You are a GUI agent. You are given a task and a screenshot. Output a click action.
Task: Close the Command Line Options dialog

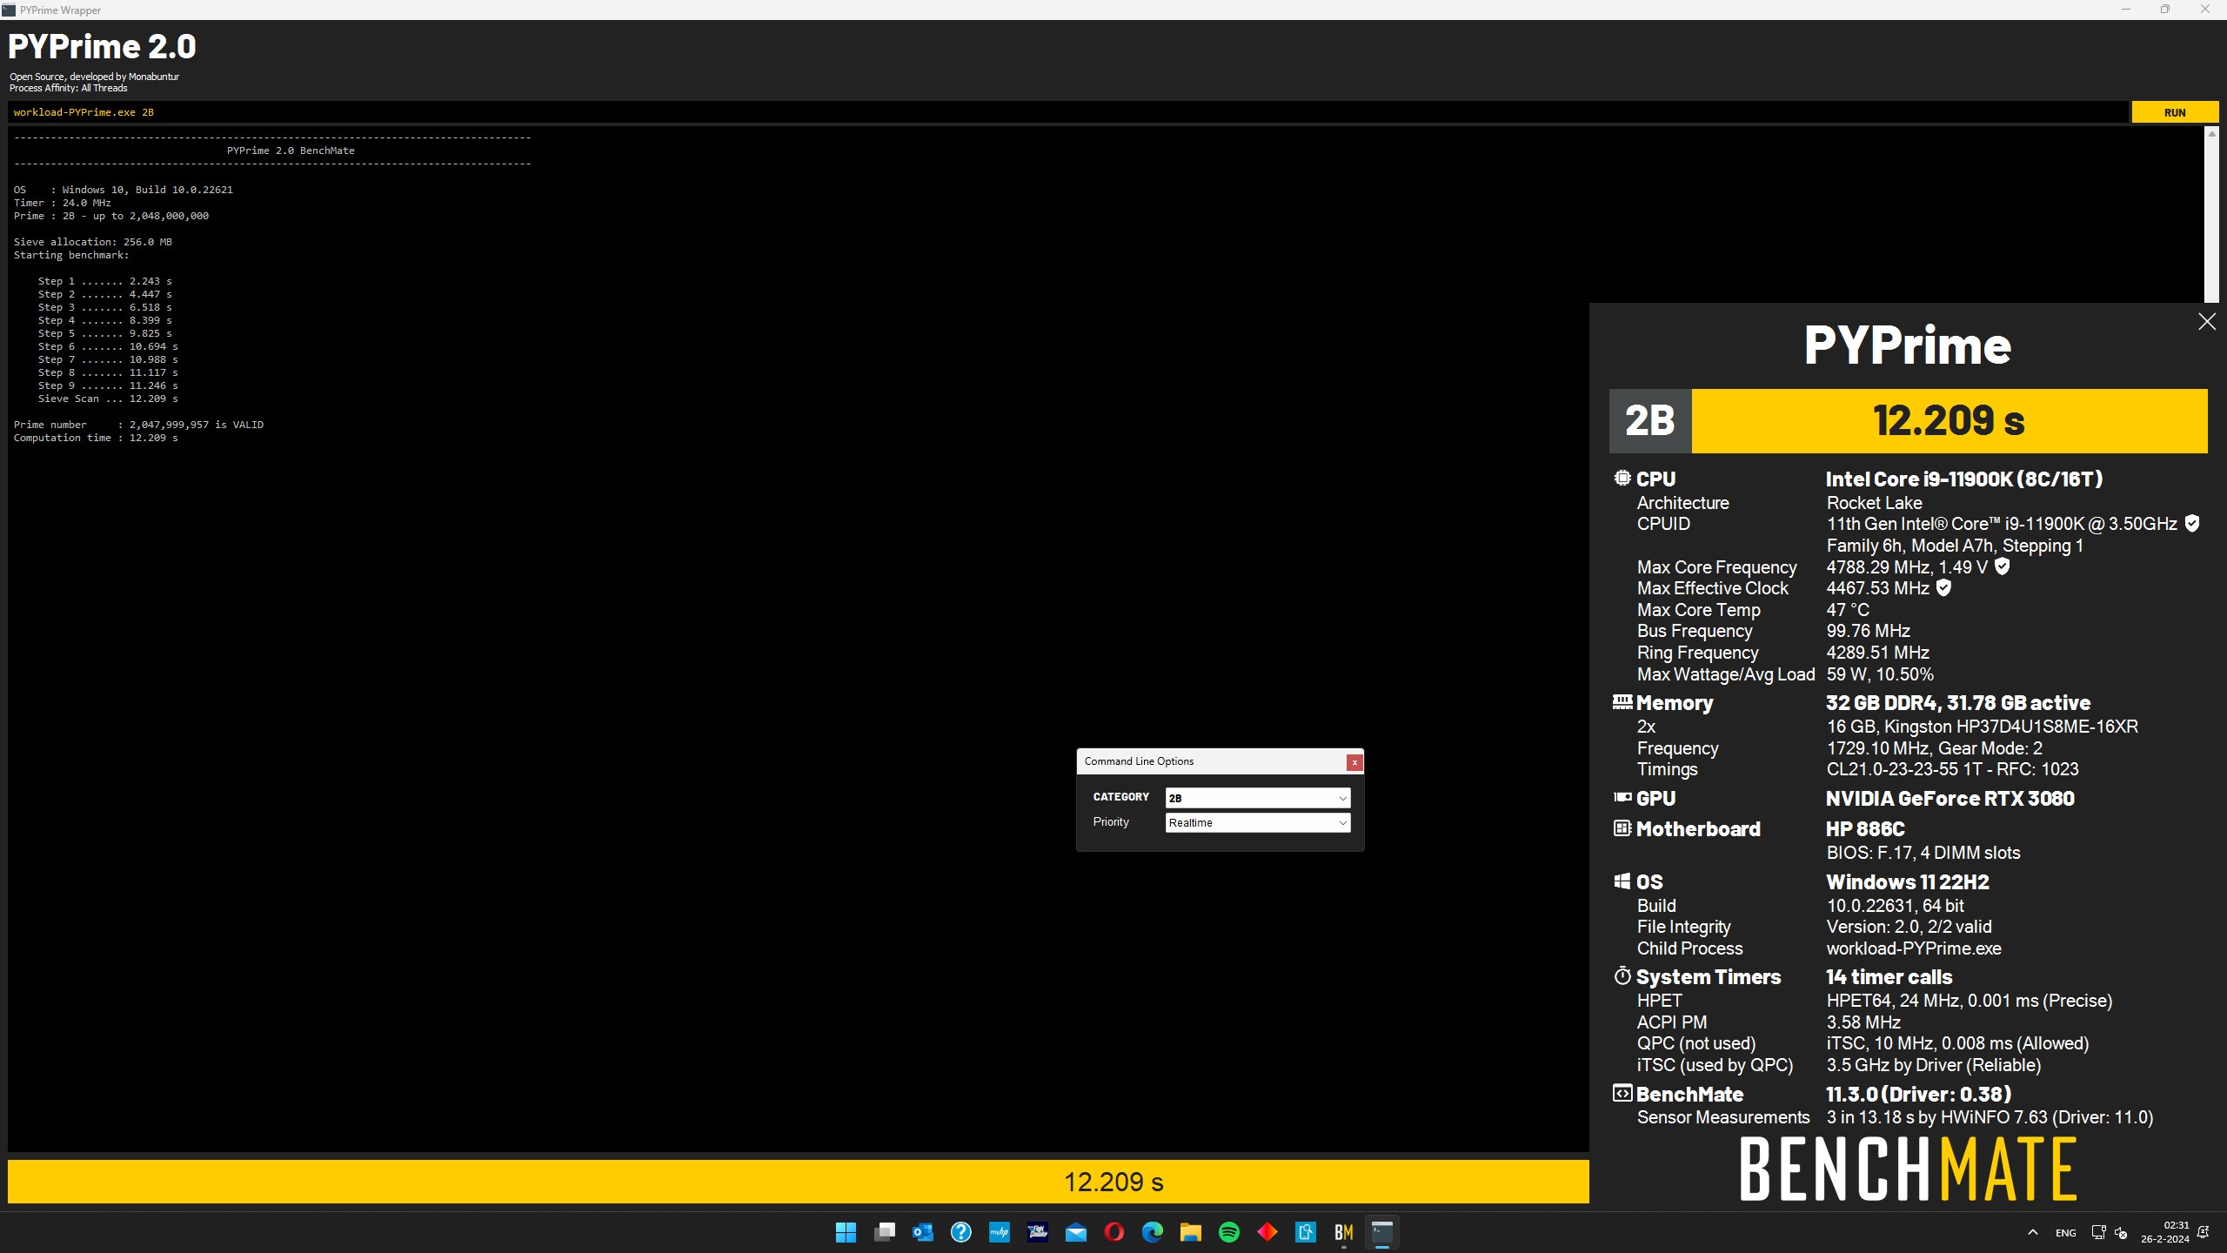[x=1354, y=762]
